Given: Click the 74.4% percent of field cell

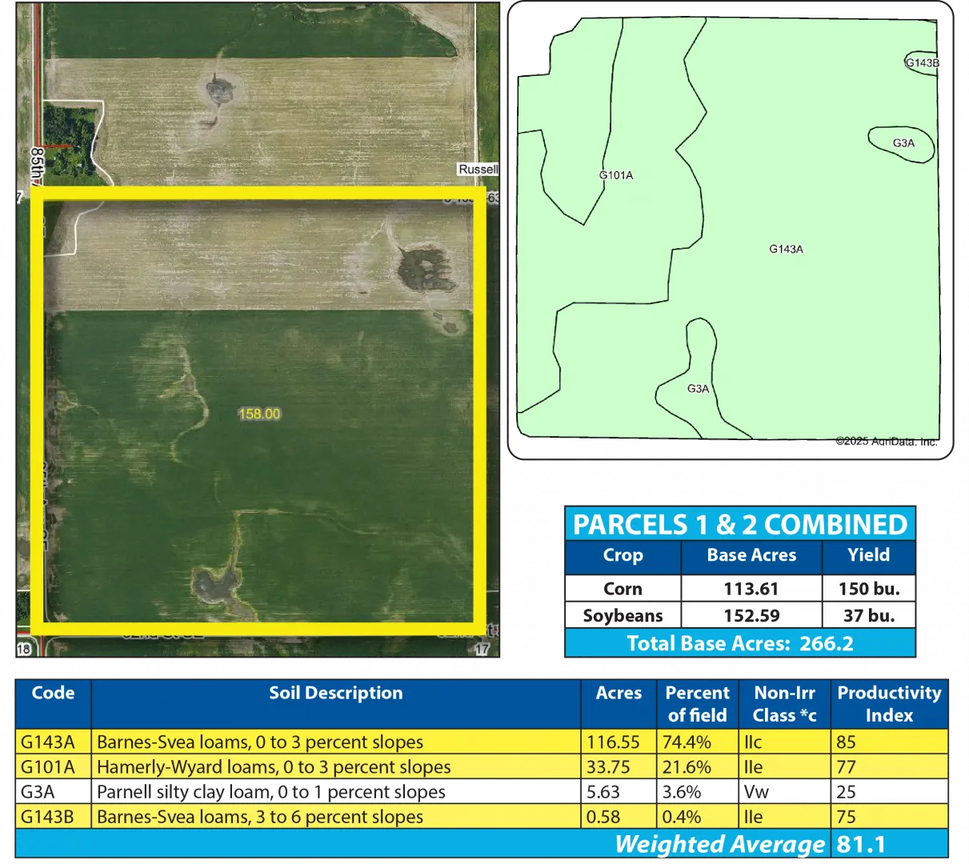Looking at the screenshot, I should (687, 742).
